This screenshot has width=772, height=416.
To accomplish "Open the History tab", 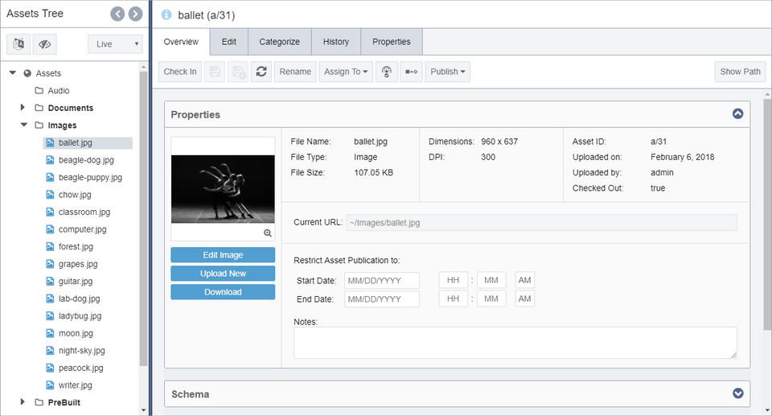I will tap(336, 42).
